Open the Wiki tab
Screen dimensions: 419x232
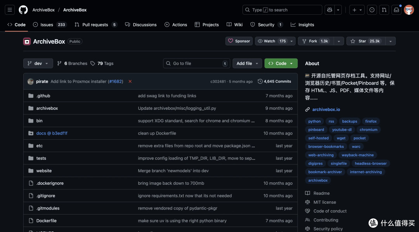235,24
